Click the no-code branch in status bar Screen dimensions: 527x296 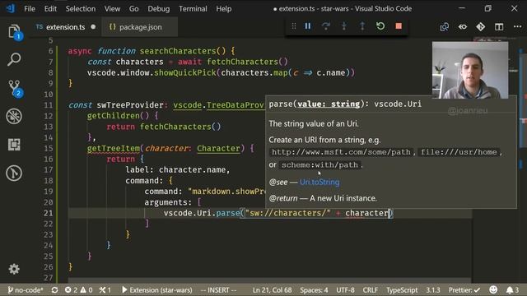(x=26, y=290)
